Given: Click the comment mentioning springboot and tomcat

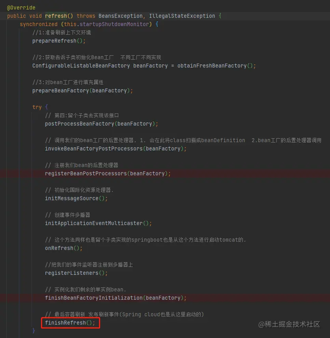Looking at the screenshot, I should pos(145,240).
